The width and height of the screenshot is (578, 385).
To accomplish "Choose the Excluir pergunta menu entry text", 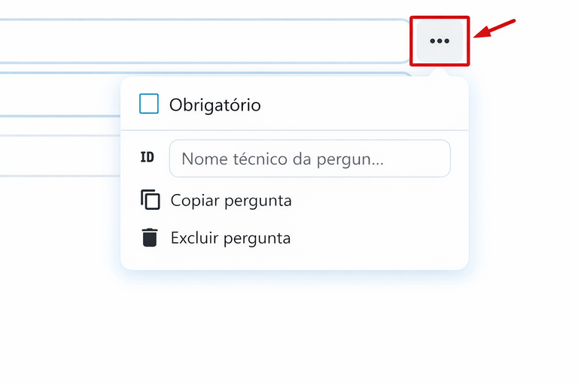I will click(x=230, y=238).
